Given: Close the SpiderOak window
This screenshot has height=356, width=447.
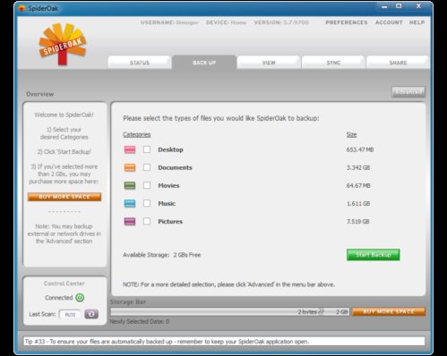Looking at the screenshot, I should 418,6.
